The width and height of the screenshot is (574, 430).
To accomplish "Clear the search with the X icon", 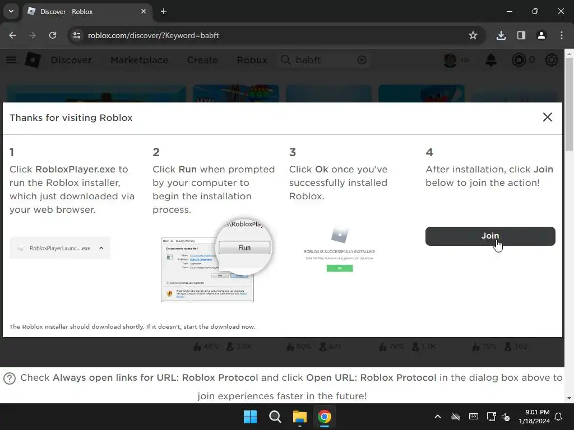I will (x=362, y=60).
